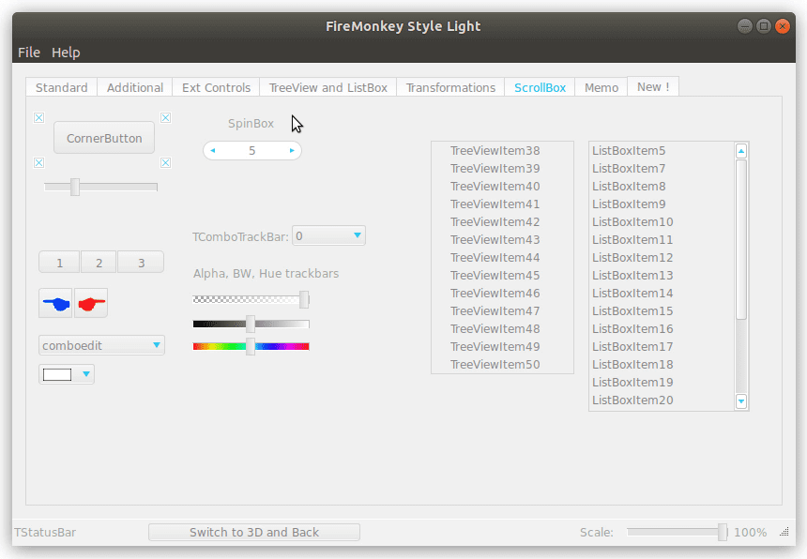The image size is (807, 559).
Task: Click the SpinBox value field showing 5
Action: (252, 151)
